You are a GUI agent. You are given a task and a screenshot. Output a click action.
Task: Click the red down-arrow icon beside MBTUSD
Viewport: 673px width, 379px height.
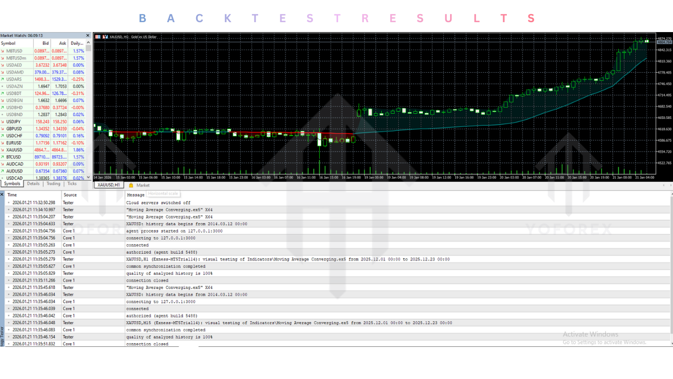point(3,51)
